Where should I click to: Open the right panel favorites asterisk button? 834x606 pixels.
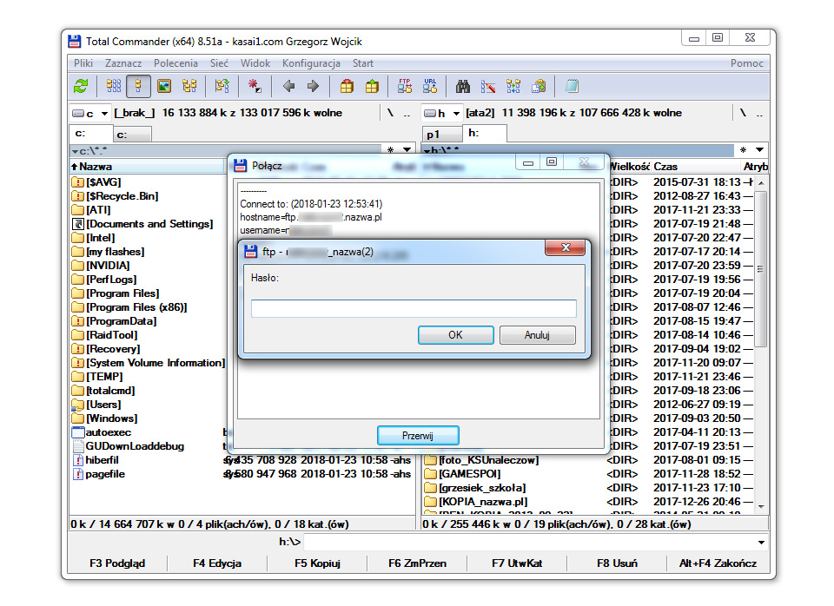coord(743,150)
